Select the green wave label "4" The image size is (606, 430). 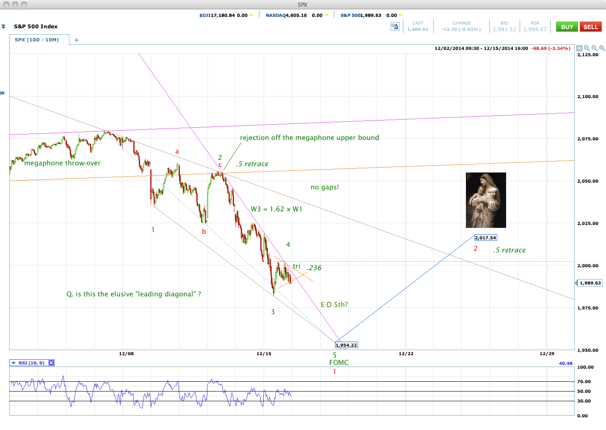click(x=288, y=244)
